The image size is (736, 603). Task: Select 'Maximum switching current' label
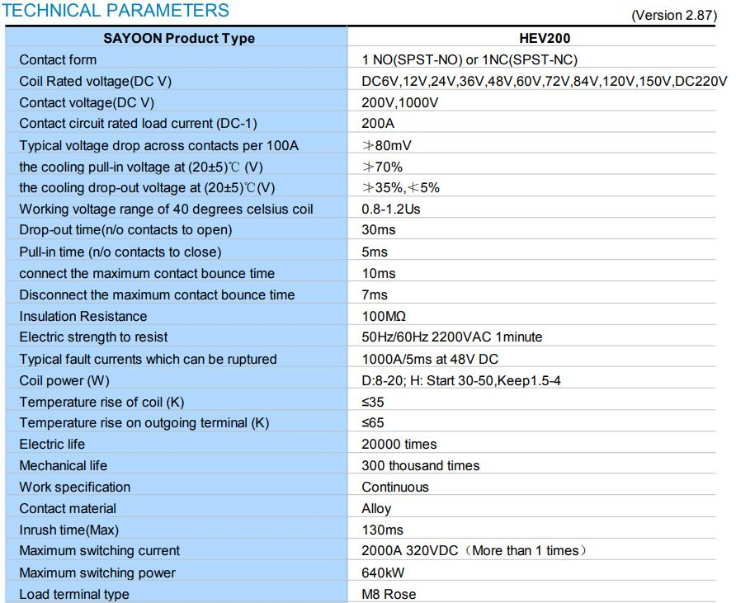pos(100,550)
